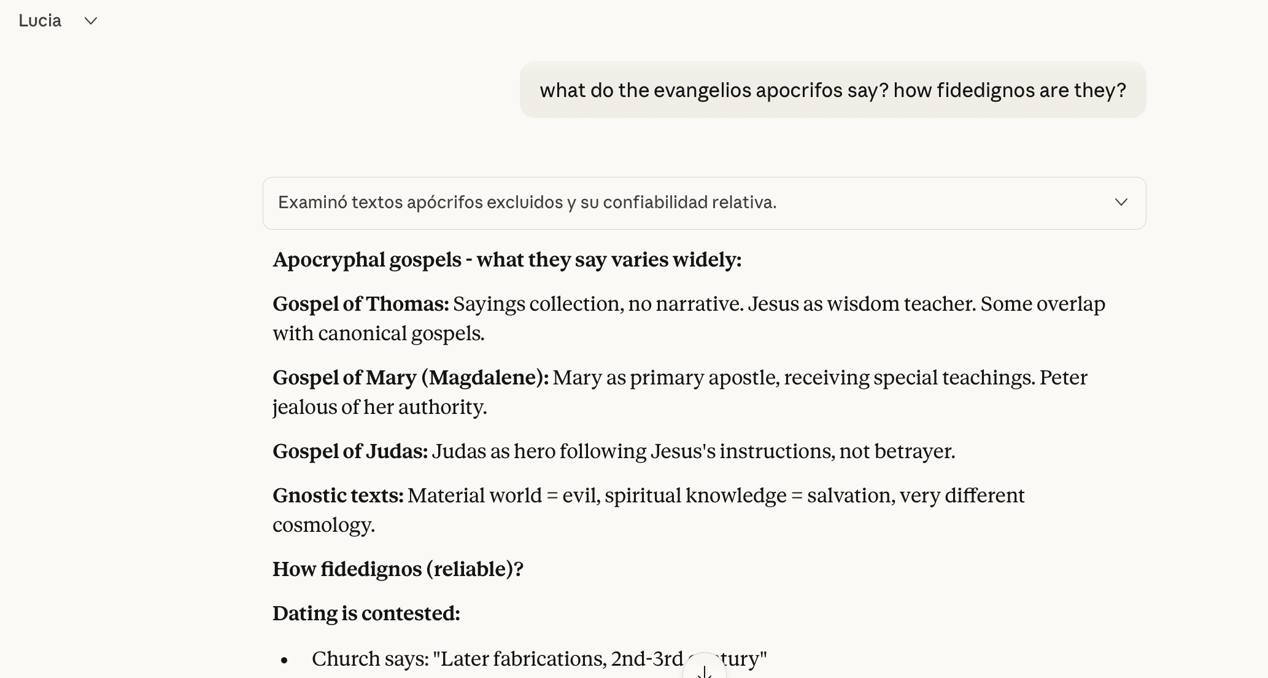Click the 'Dating is contested:' heading
The image size is (1268, 678).
coord(366,614)
